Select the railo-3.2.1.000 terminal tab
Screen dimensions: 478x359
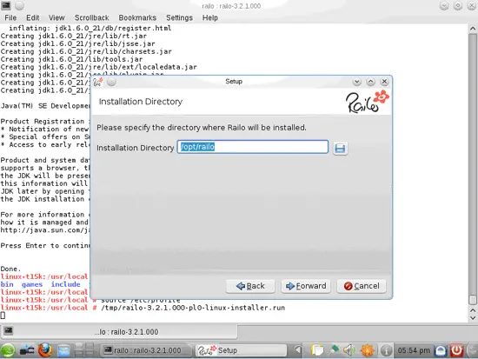[x=119, y=332]
